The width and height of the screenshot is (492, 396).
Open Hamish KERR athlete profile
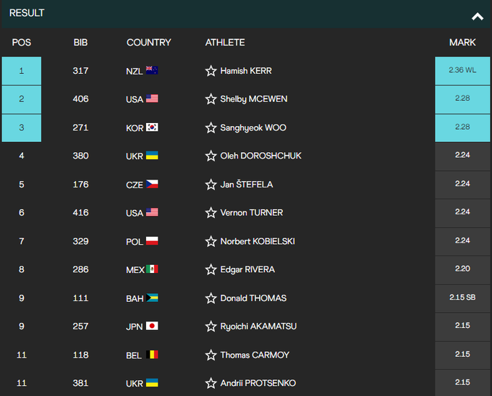coord(246,71)
